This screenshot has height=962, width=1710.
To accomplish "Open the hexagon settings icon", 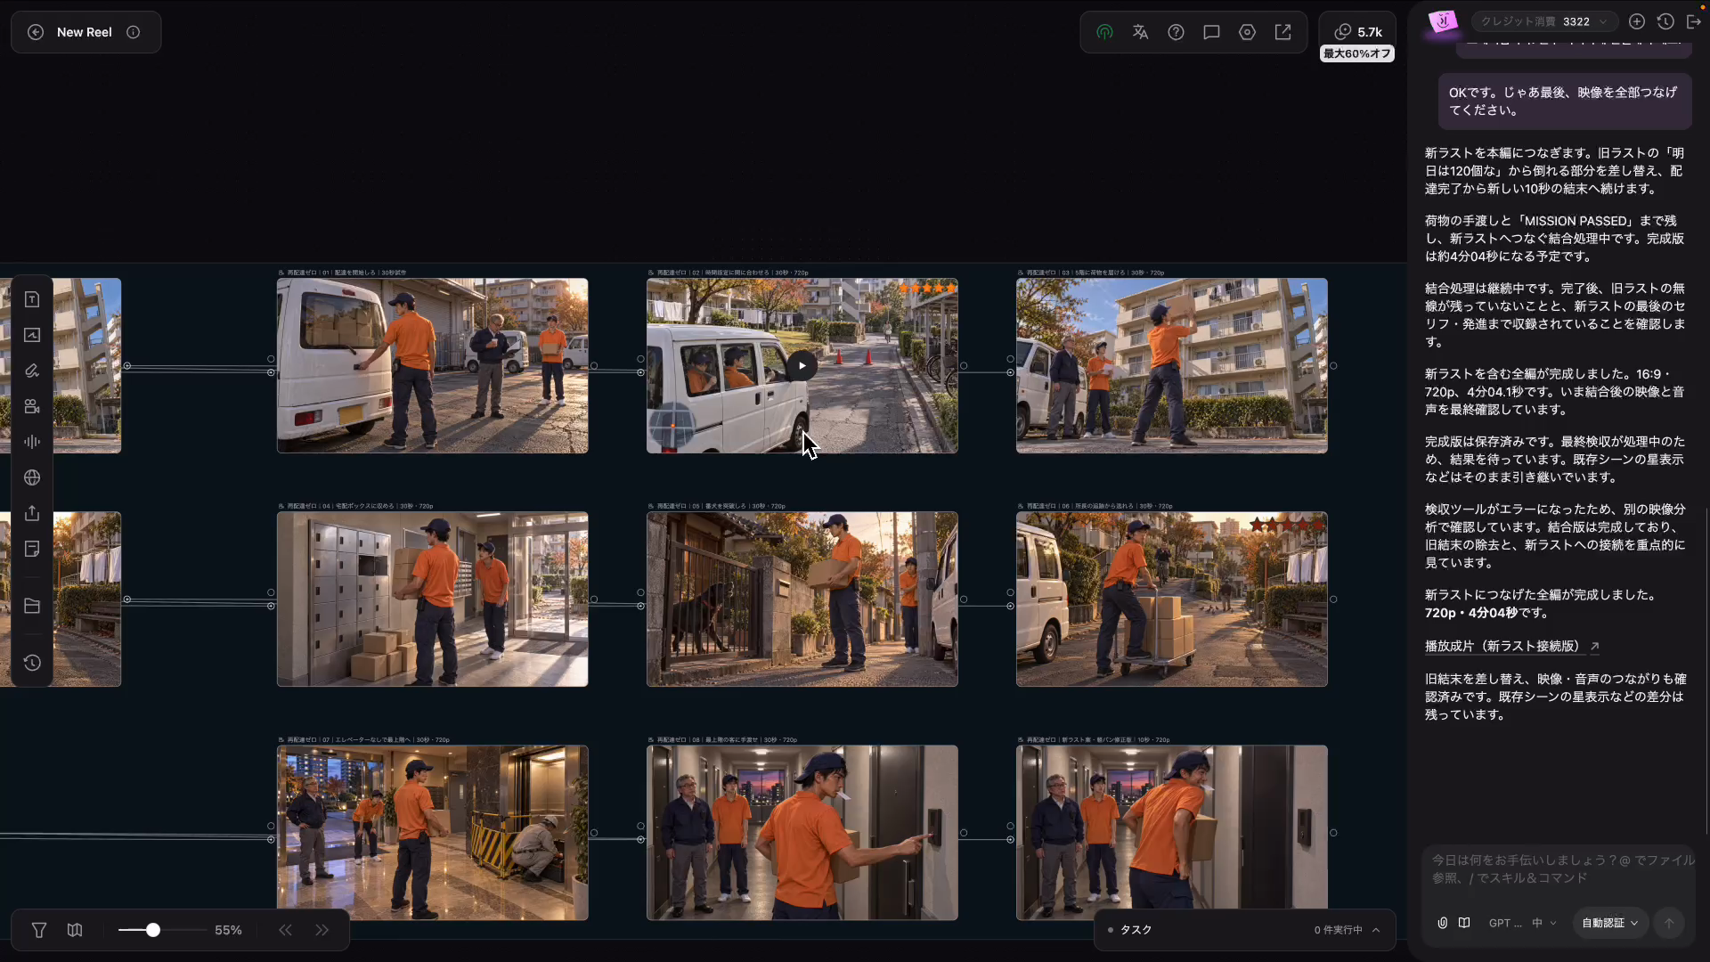I will pyautogui.click(x=1247, y=32).
